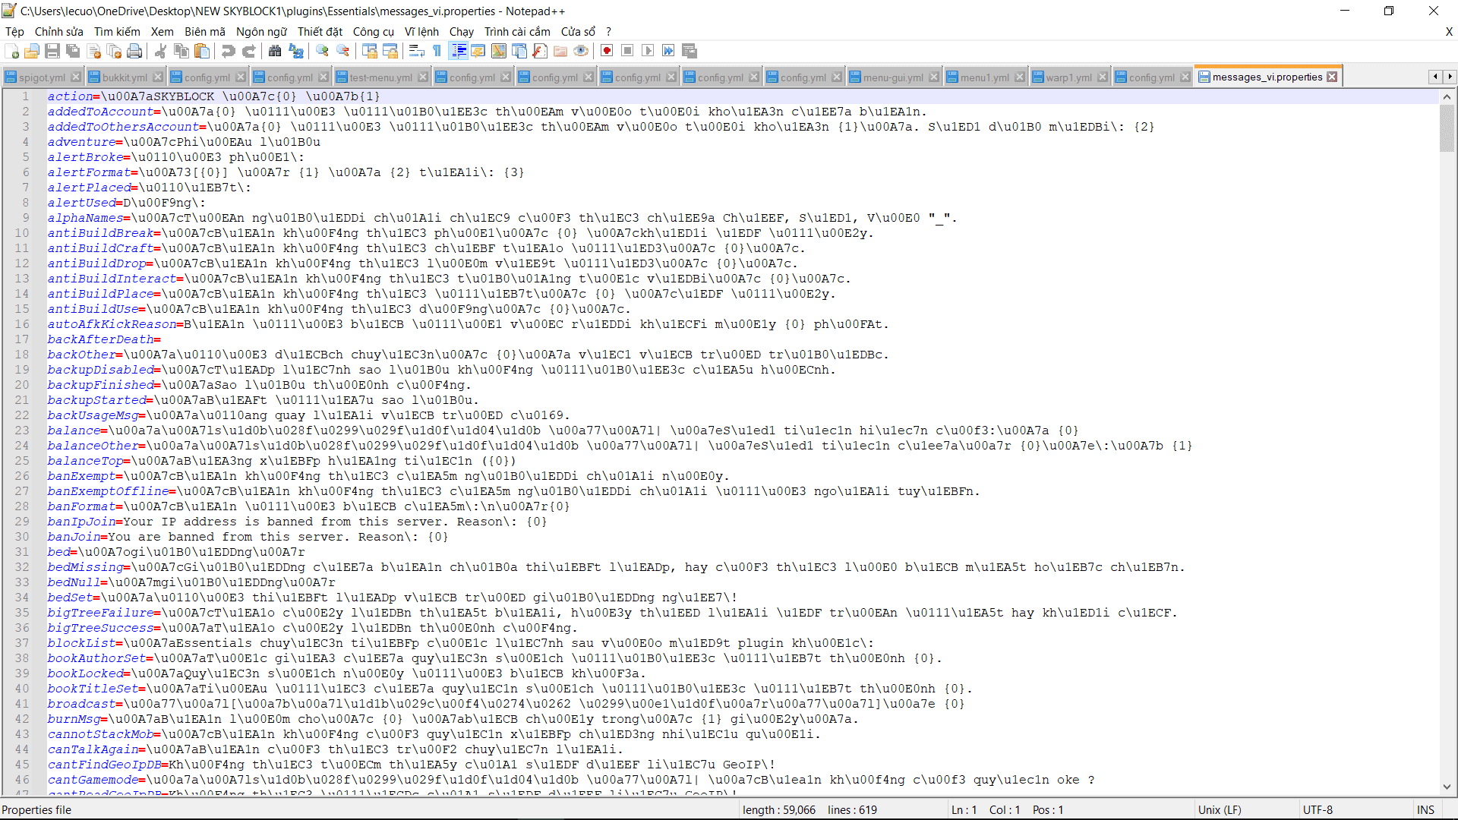This screenshot has width=1458, height=820.
Task: Open the Find binoculars icon
Action: coord(275,51)
